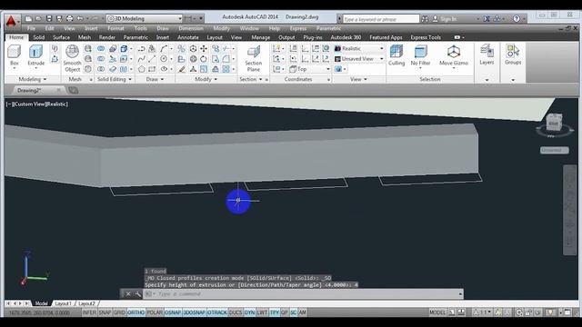Expand the Solid Editing panel
Viewport: 582px width, 327px height.
pos(115,79)
